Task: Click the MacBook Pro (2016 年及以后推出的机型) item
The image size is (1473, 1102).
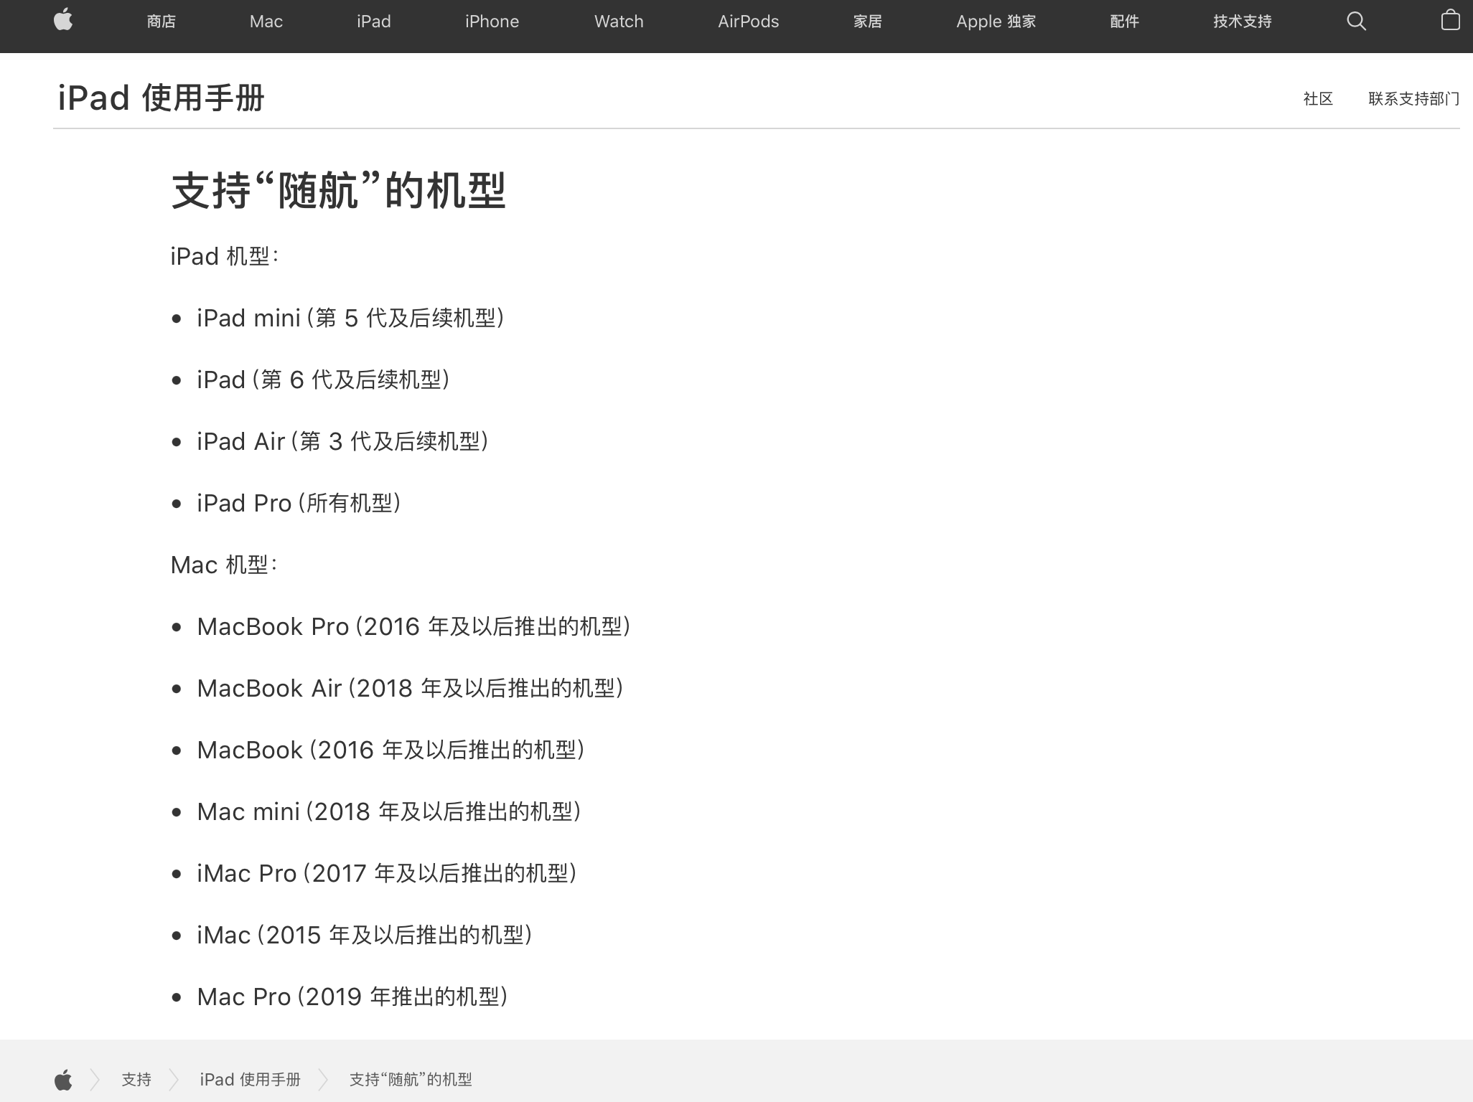Action: (x=414, y=626)
